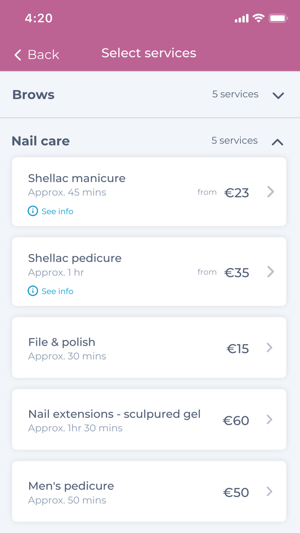The height and width of the screenshot is (533, 300).
Task: Tap the cellular signal bars
Action: coord(241,18)
